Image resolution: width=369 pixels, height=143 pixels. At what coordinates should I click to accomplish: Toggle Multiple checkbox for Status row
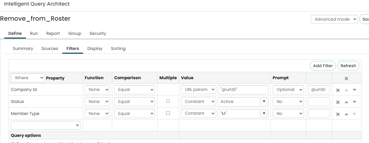tap(168, 101)
